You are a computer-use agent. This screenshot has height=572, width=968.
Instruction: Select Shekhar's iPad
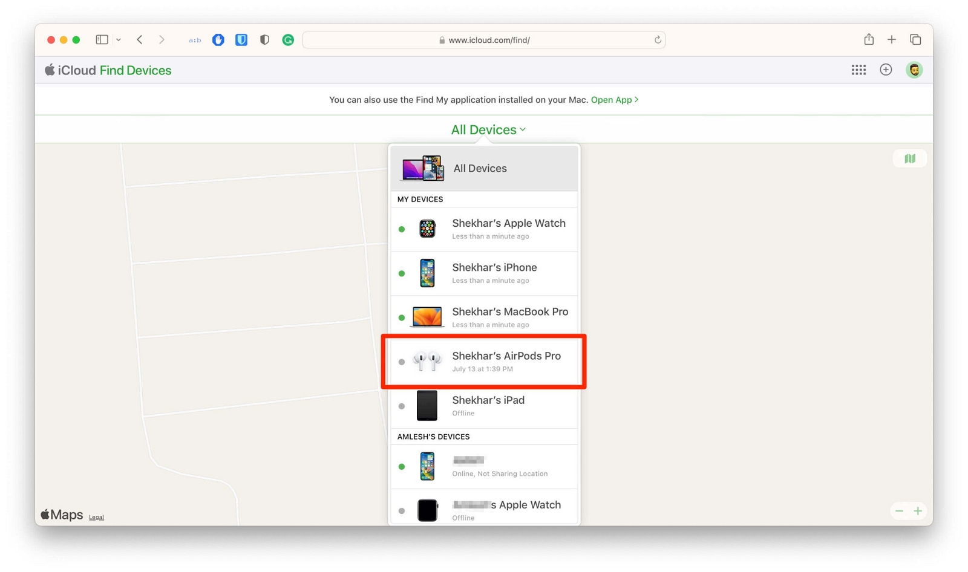(484, 406)
